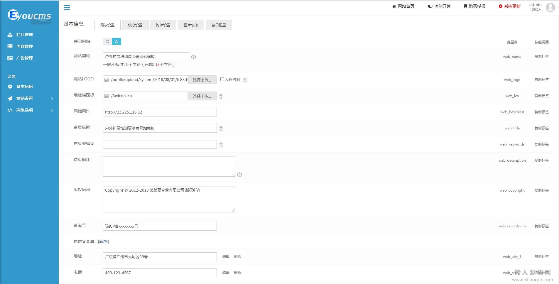Select 否 for 关闭网站
This screenshot has height=284, width=559.
(116, 41)
